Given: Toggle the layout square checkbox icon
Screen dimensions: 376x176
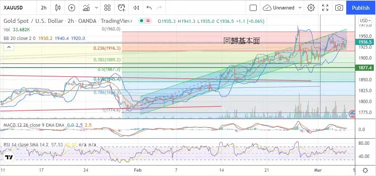Looking at the screenshot, I should (253, 8).
